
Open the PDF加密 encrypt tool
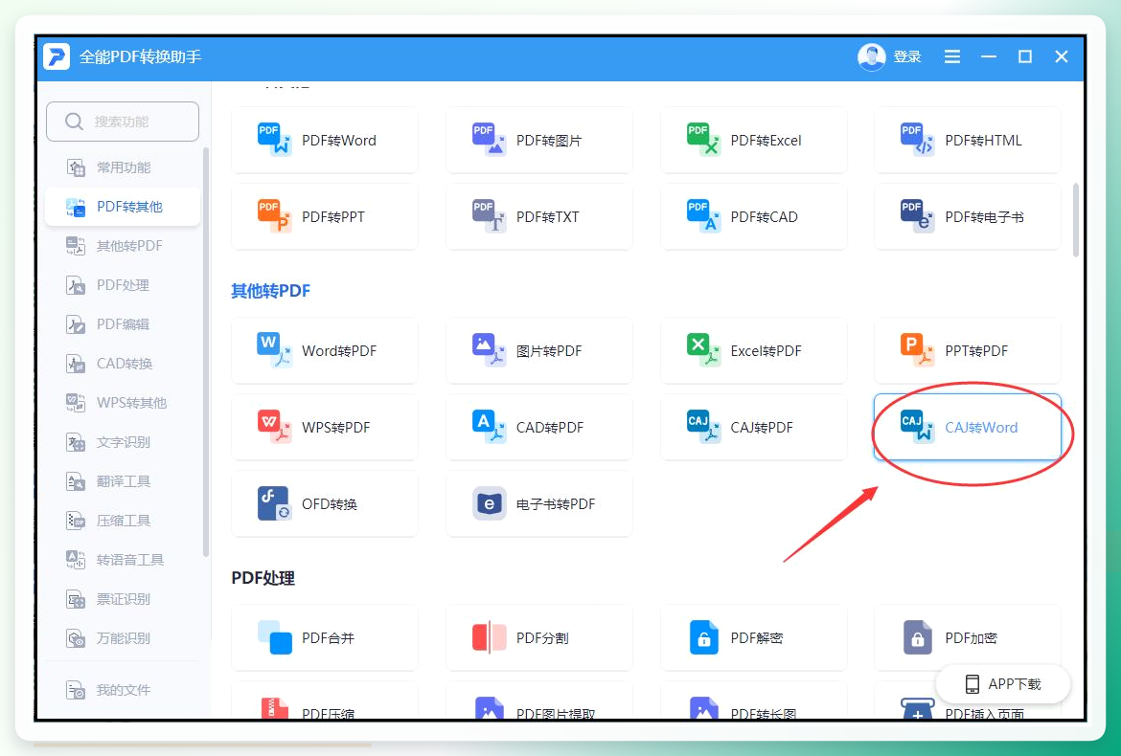tap(968, 638)
